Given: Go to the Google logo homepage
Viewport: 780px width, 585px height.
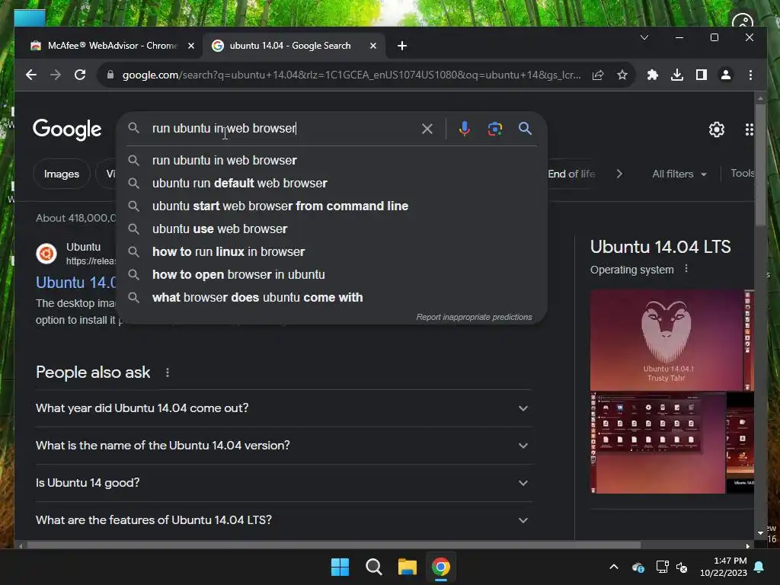Looking at the screenshot, I should (x=67, y=129).
